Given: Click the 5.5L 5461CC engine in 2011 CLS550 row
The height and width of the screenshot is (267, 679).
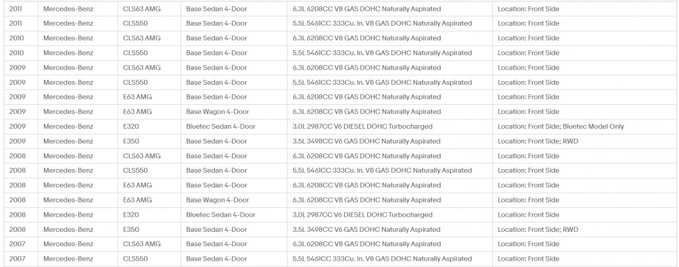Looking at the screenshot, I should (x=382, y=23).
